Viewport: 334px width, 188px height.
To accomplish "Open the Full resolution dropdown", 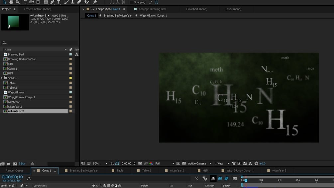I will point(165,163).
